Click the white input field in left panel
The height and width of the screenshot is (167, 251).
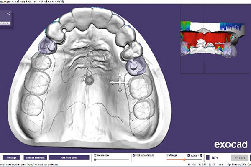click(x=6, y=23)
